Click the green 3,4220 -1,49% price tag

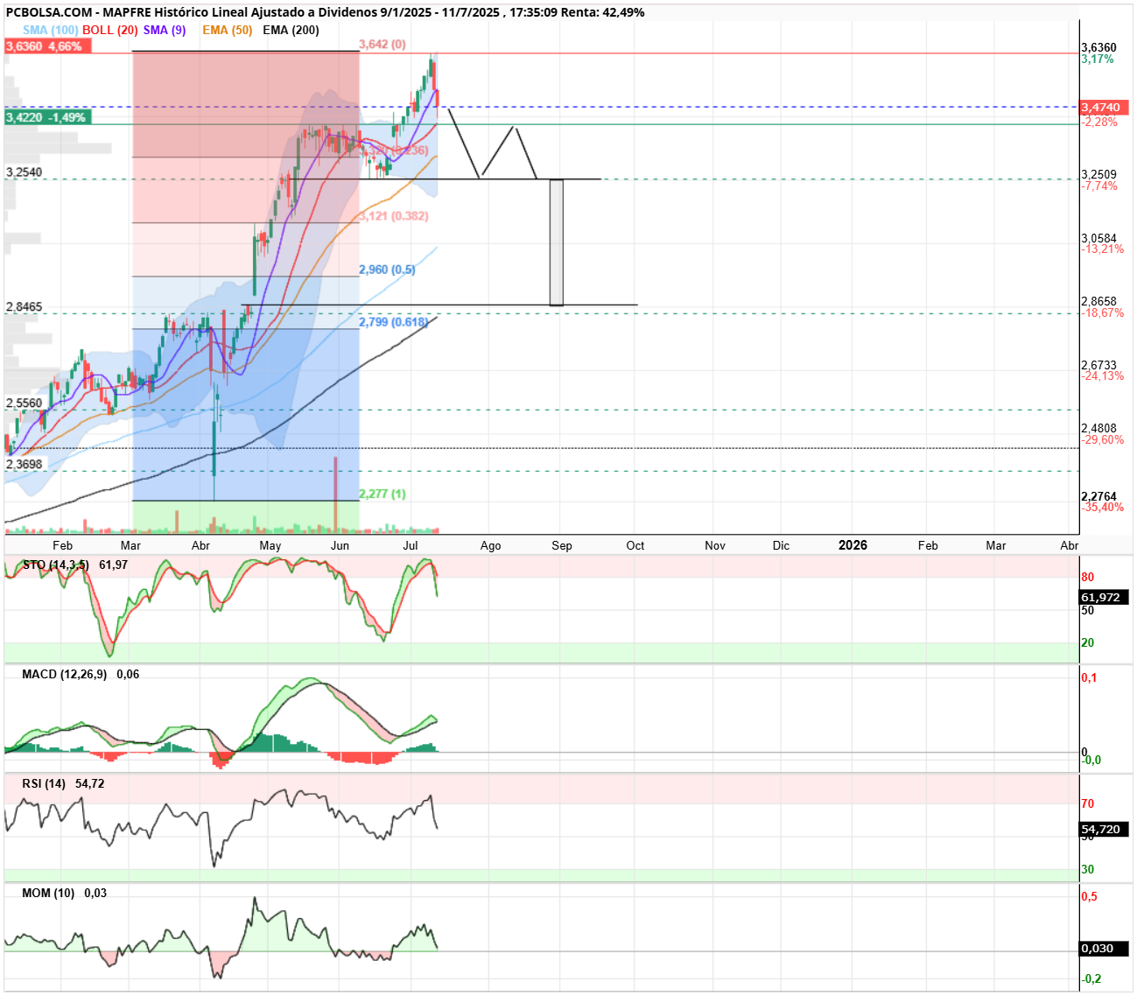point(47,117)
